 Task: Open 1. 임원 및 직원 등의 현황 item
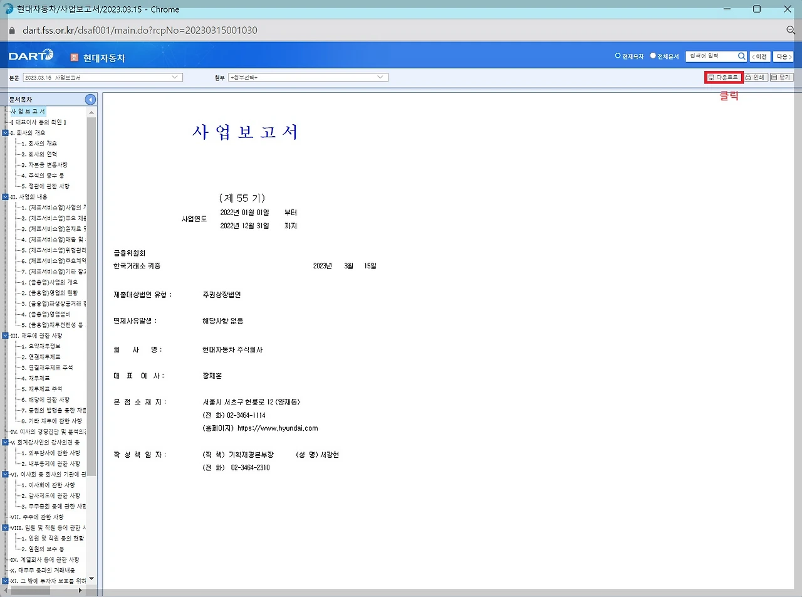[53, 538]
